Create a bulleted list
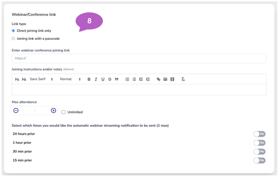Viewport: 279px width, 178px height. (x=134, y=79)
